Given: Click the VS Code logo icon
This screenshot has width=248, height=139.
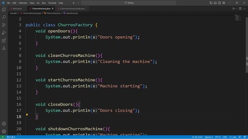Looking at the screenshot, I should click(x=3, y=3).
